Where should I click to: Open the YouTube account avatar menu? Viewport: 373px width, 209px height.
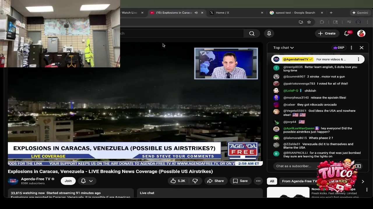[x=361, y=33]
